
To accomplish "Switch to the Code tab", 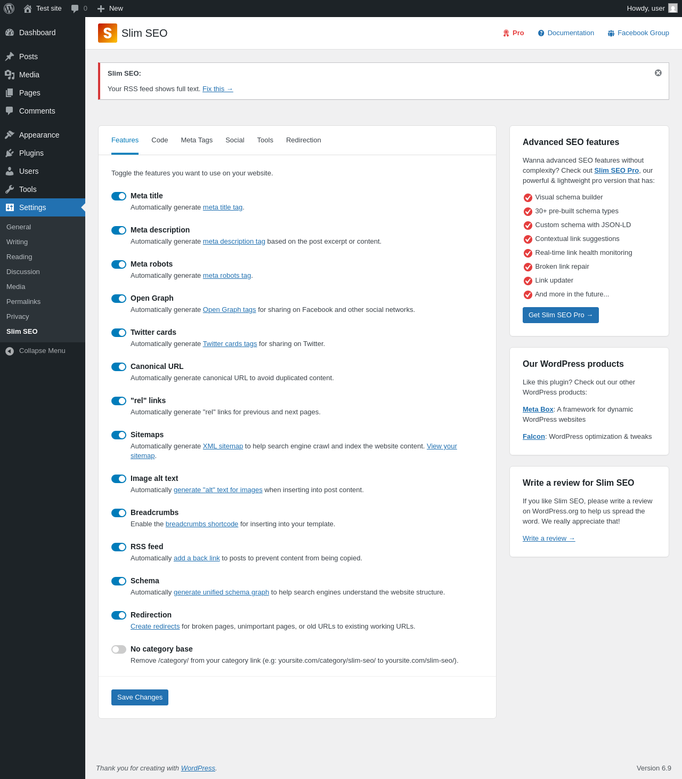I will (160, 140).
